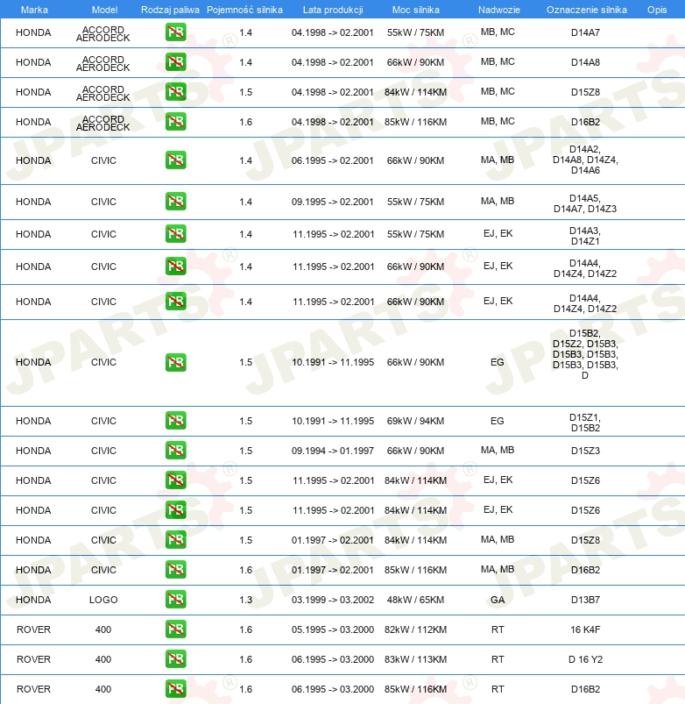Click the fuel icon in the Rover D 16 Y2 row
Viewport: 685px width, 704px height.
[175, 659]
